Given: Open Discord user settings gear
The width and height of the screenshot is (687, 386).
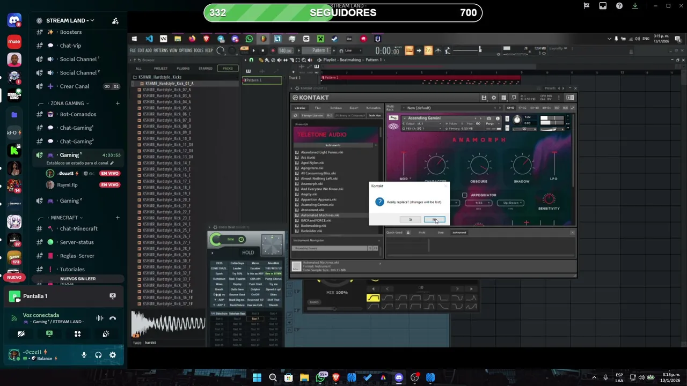Looking at the screenshot, I should tap(113, 355).
